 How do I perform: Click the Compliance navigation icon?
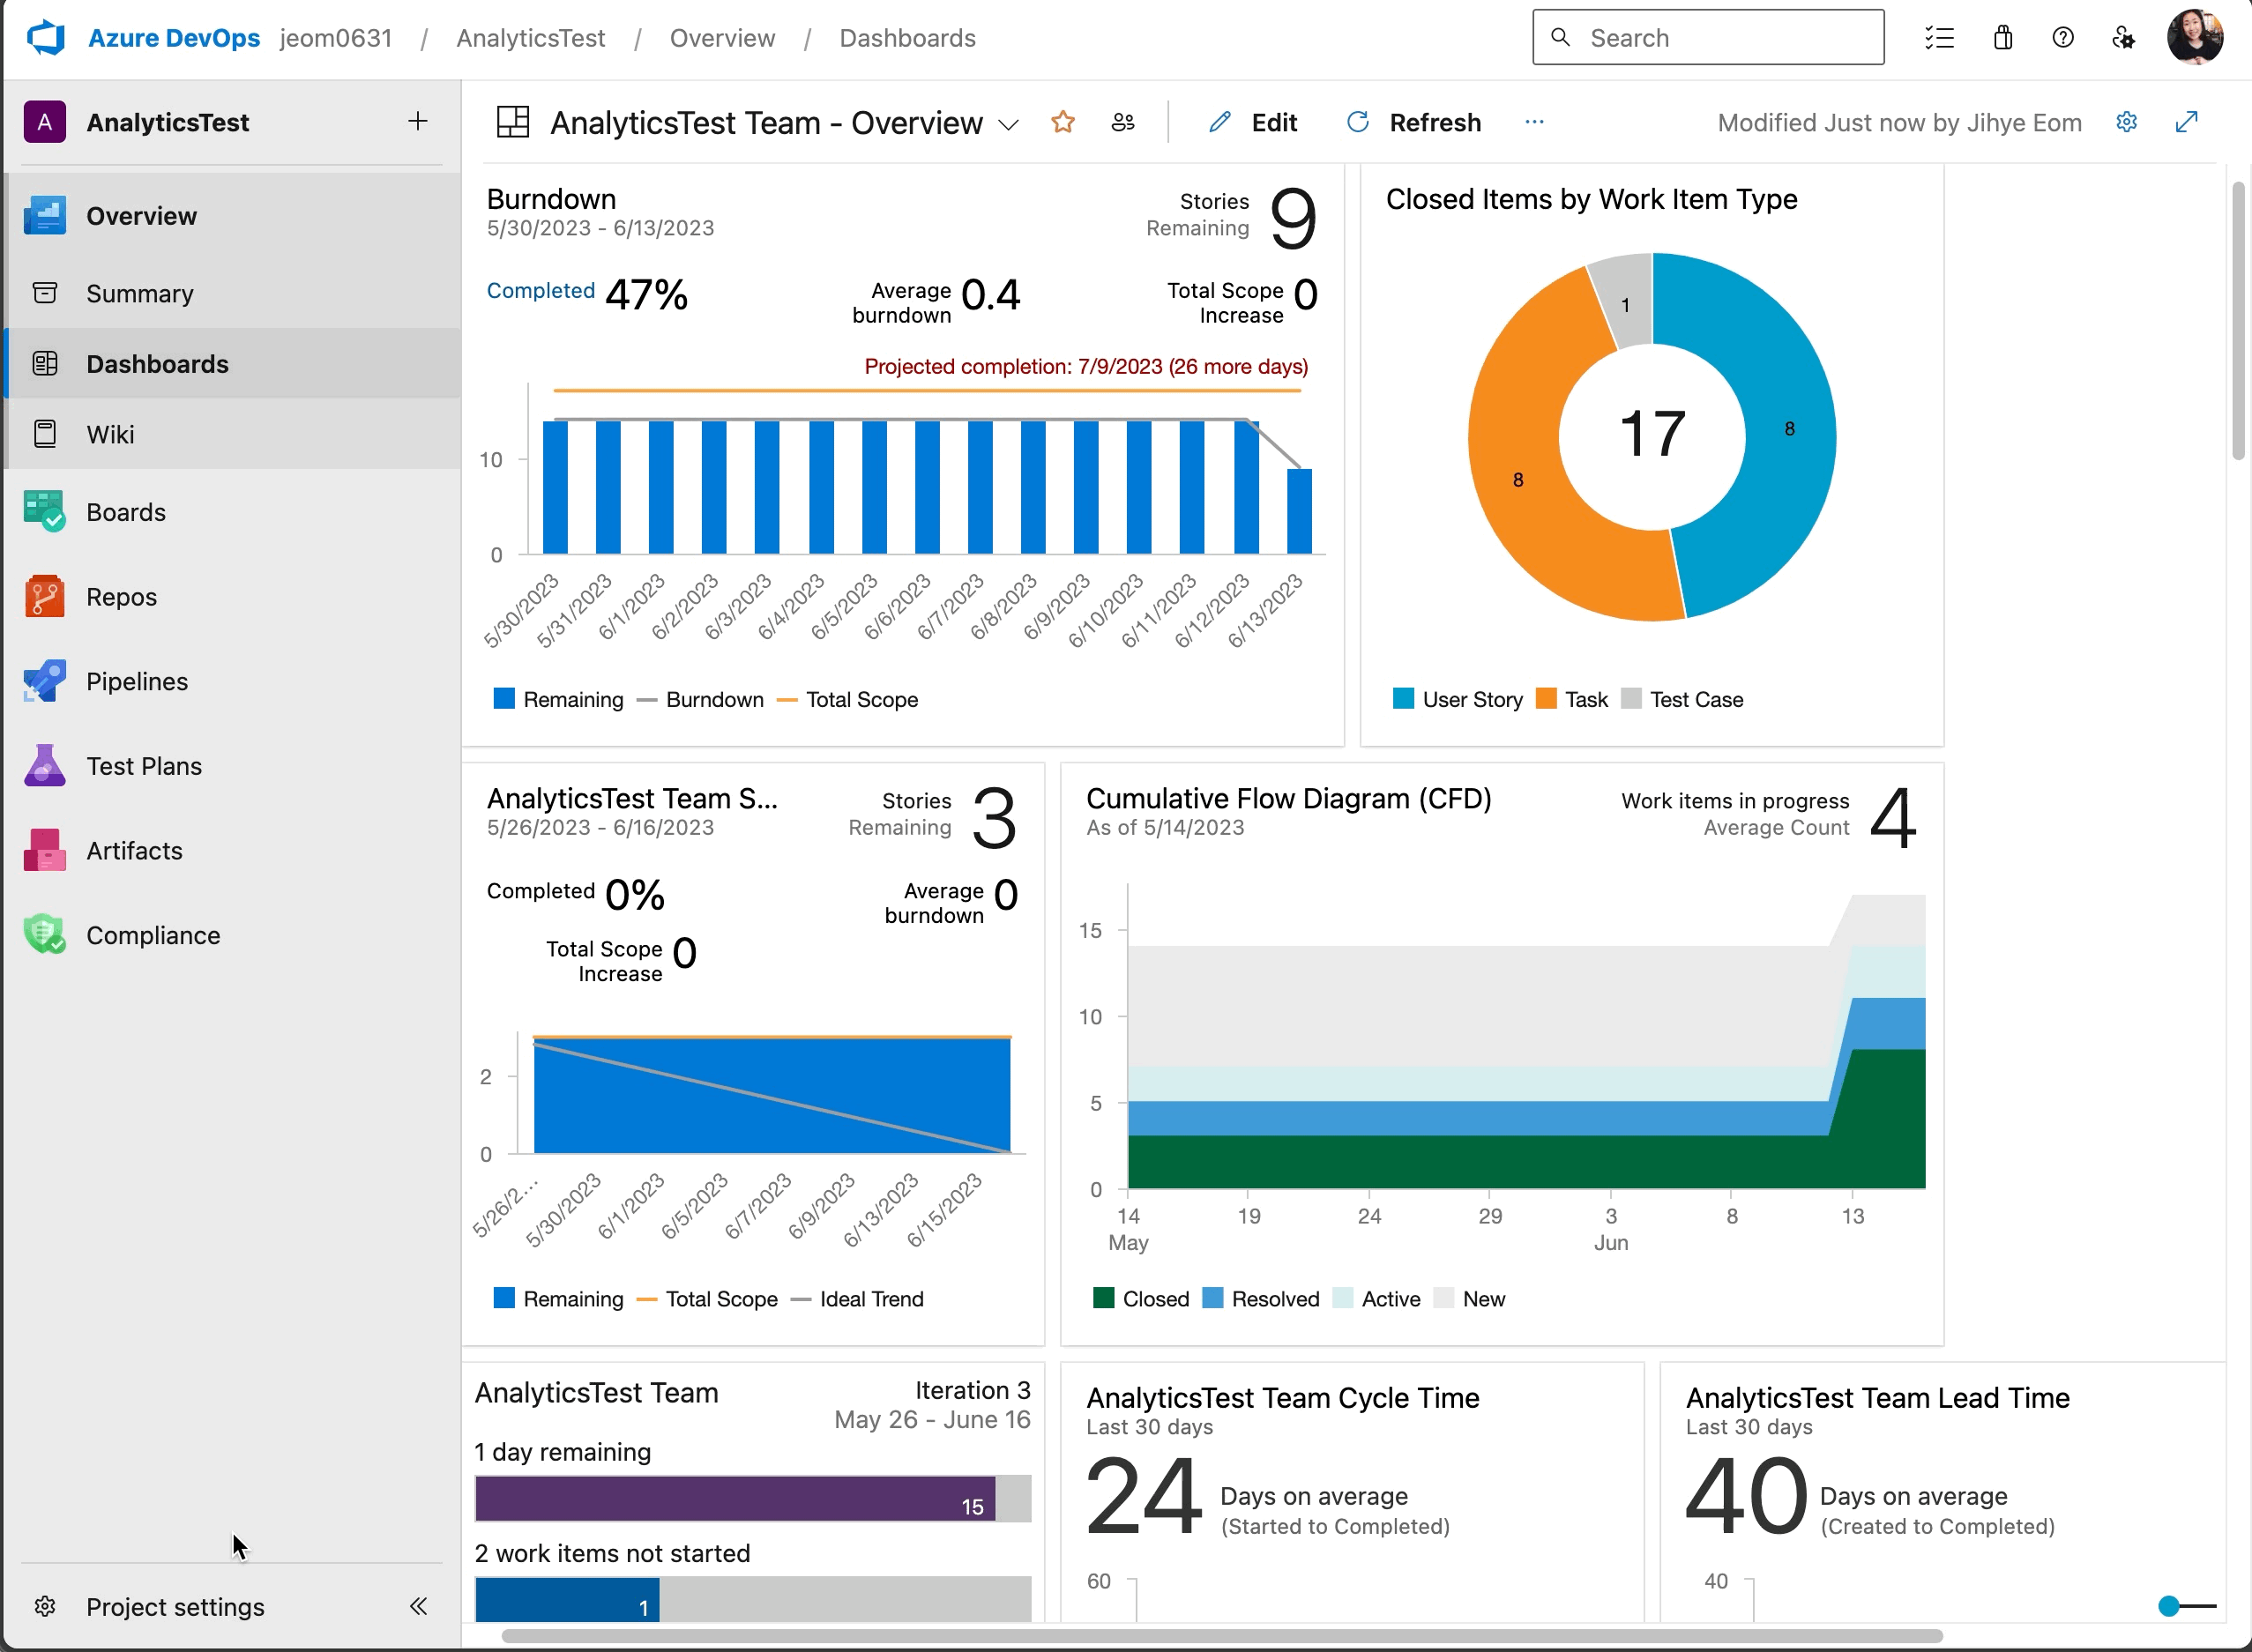(44, 935)
